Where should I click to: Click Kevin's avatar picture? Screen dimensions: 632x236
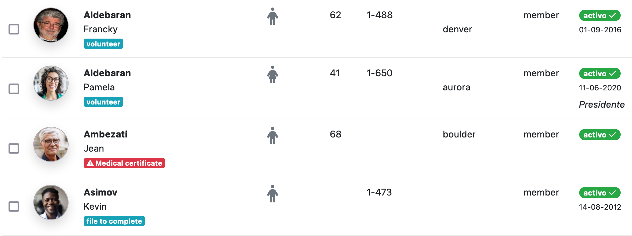tap(51, 202)
